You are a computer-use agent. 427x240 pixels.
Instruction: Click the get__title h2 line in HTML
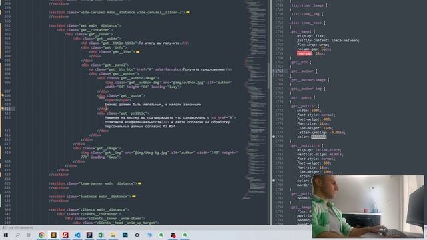pyautogui.click(x=135, y=43)
